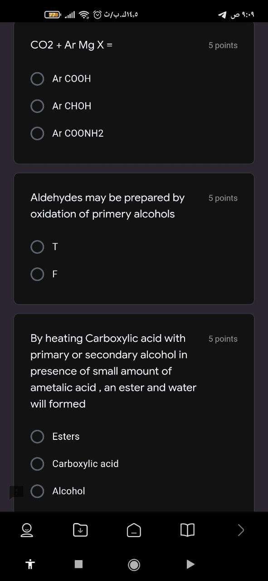
Task: Select the "Ar COOH" answer
Action: click(x=38, y=79)
